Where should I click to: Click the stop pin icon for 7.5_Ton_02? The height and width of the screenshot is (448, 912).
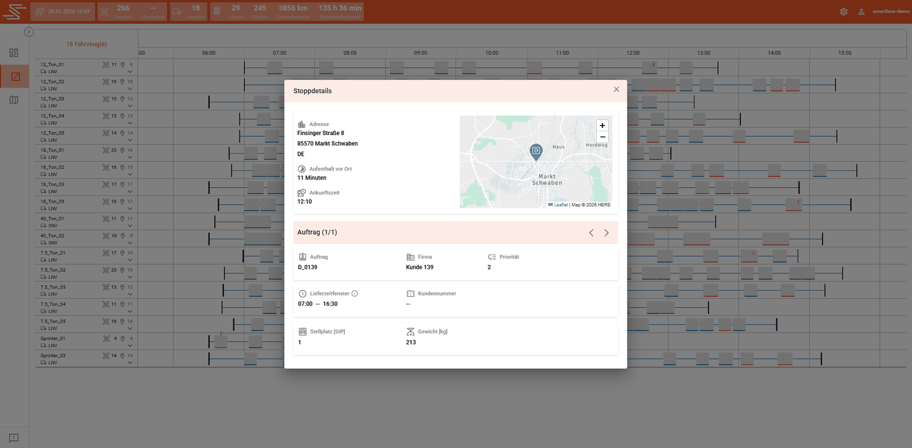pyautogui.click(x=122, y=270)
